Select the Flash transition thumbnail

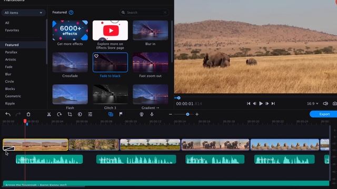(70, 94)
